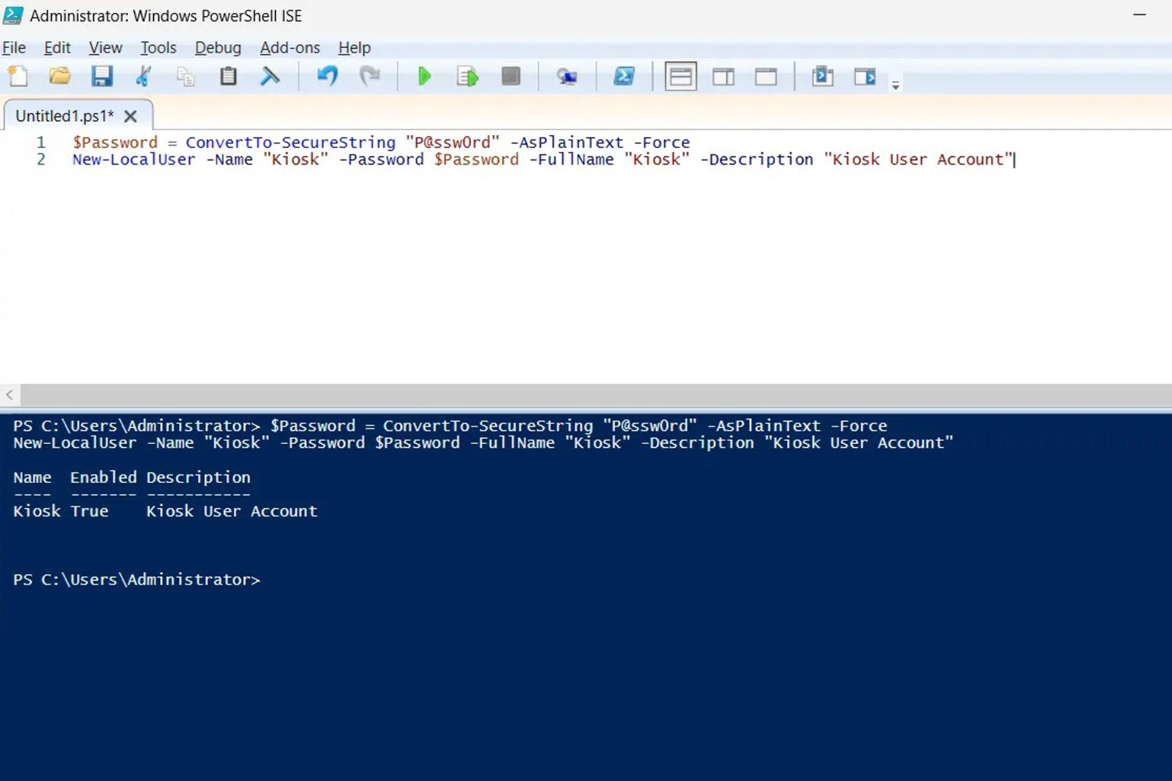The width and height of the screenshot is (1172, 781).
Task: Minimize the PowerShell ISE window
Action: click(1139, 15)
